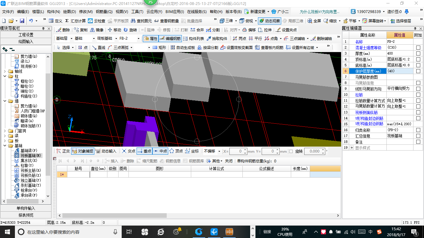The height and width of the screenshot is (238, 424).
Task: Click 全屏 full screen icon
Action: [314, 21]
